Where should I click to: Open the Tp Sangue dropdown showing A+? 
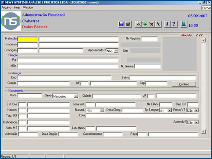point(170,111)
